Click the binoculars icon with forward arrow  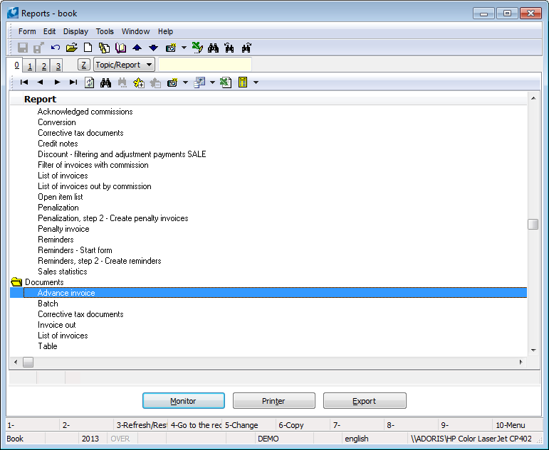[x=246, y=48]
